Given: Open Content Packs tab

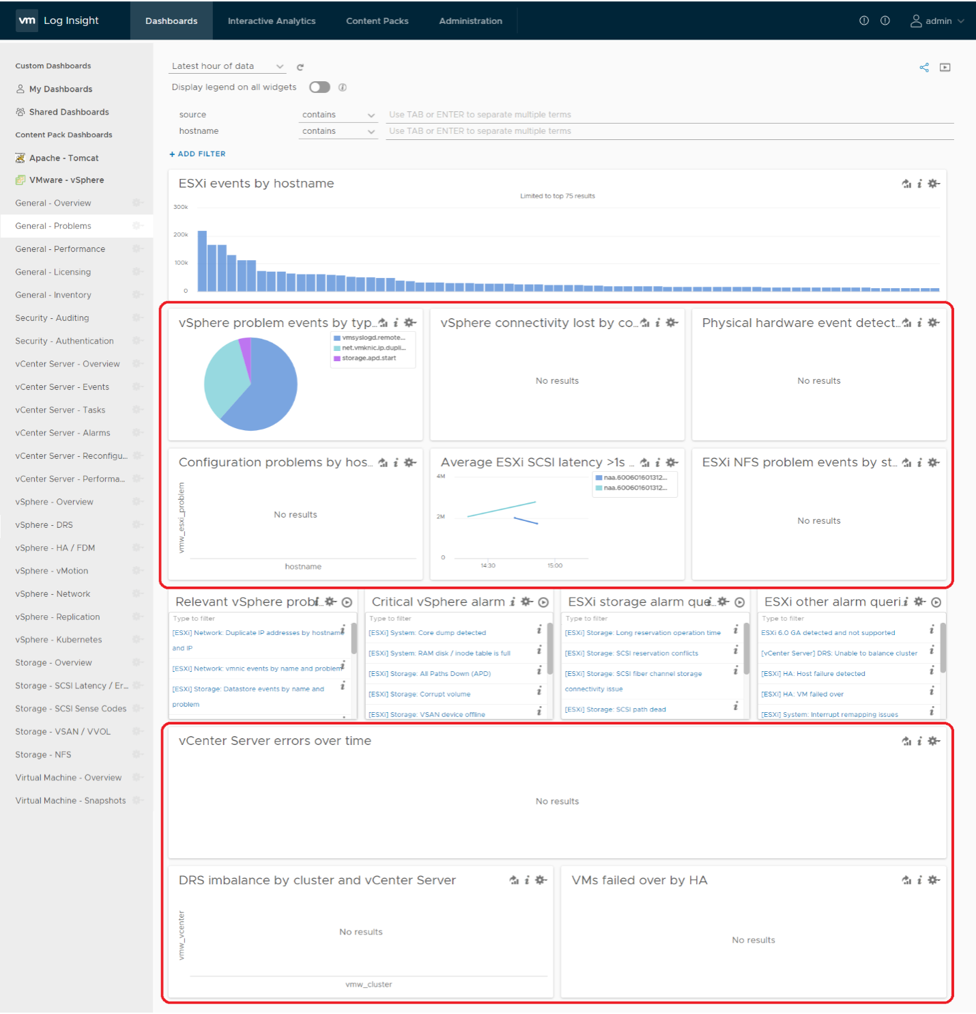Looking at the screenshot, I should [x=377, y=21].
